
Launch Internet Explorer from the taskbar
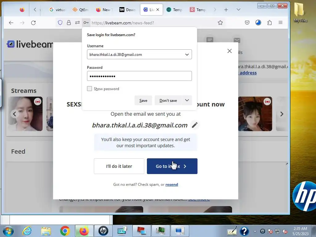pos(27,231)
